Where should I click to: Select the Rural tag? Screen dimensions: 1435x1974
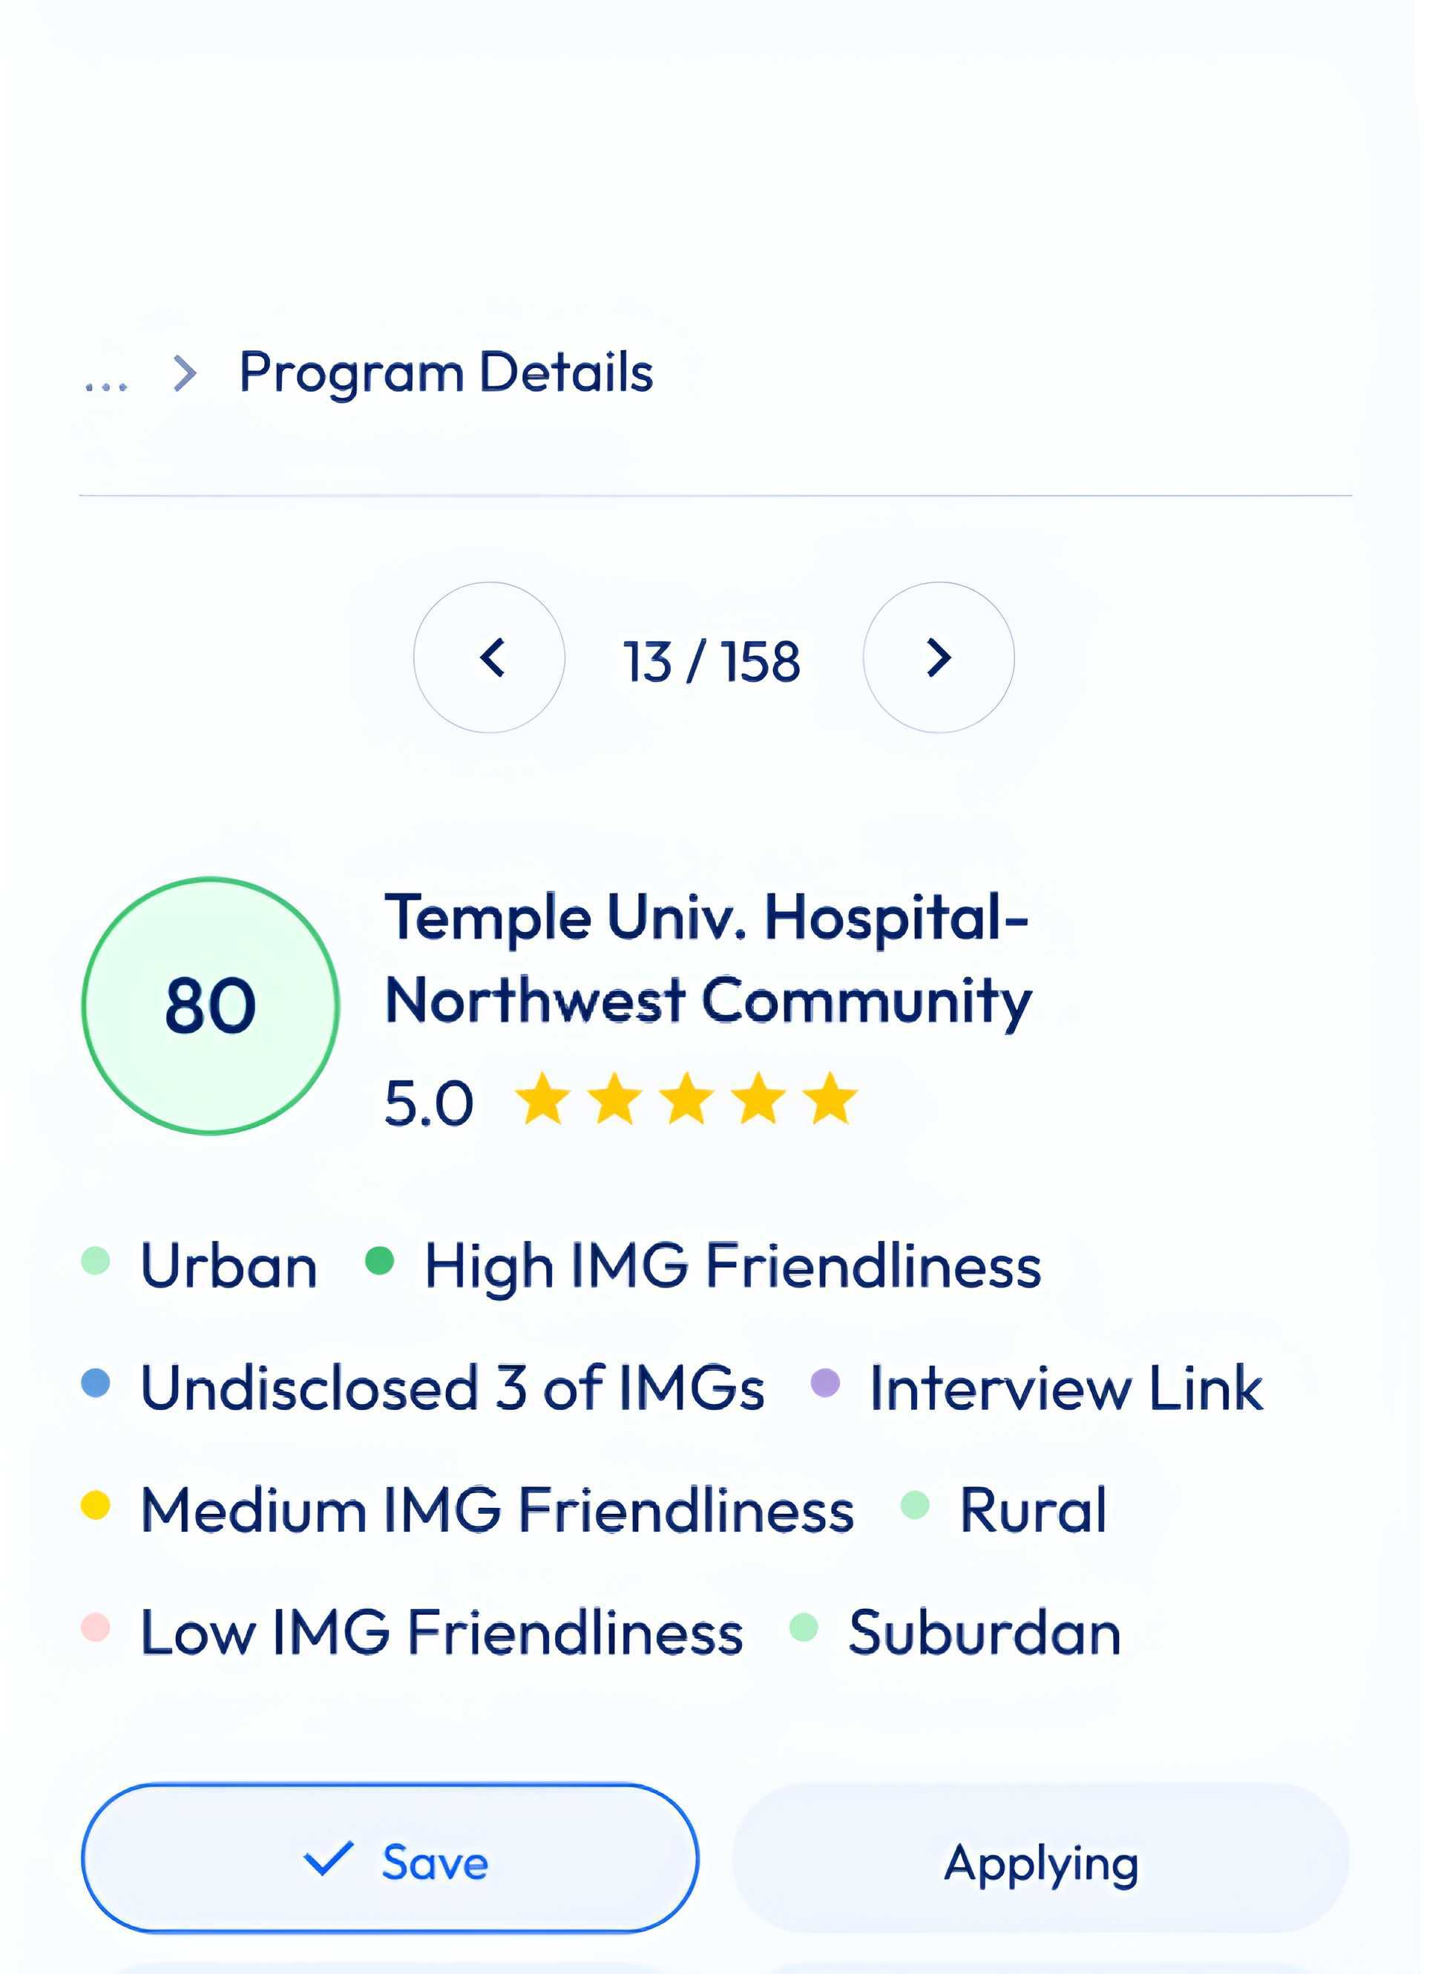[x=1034, y=1512]
